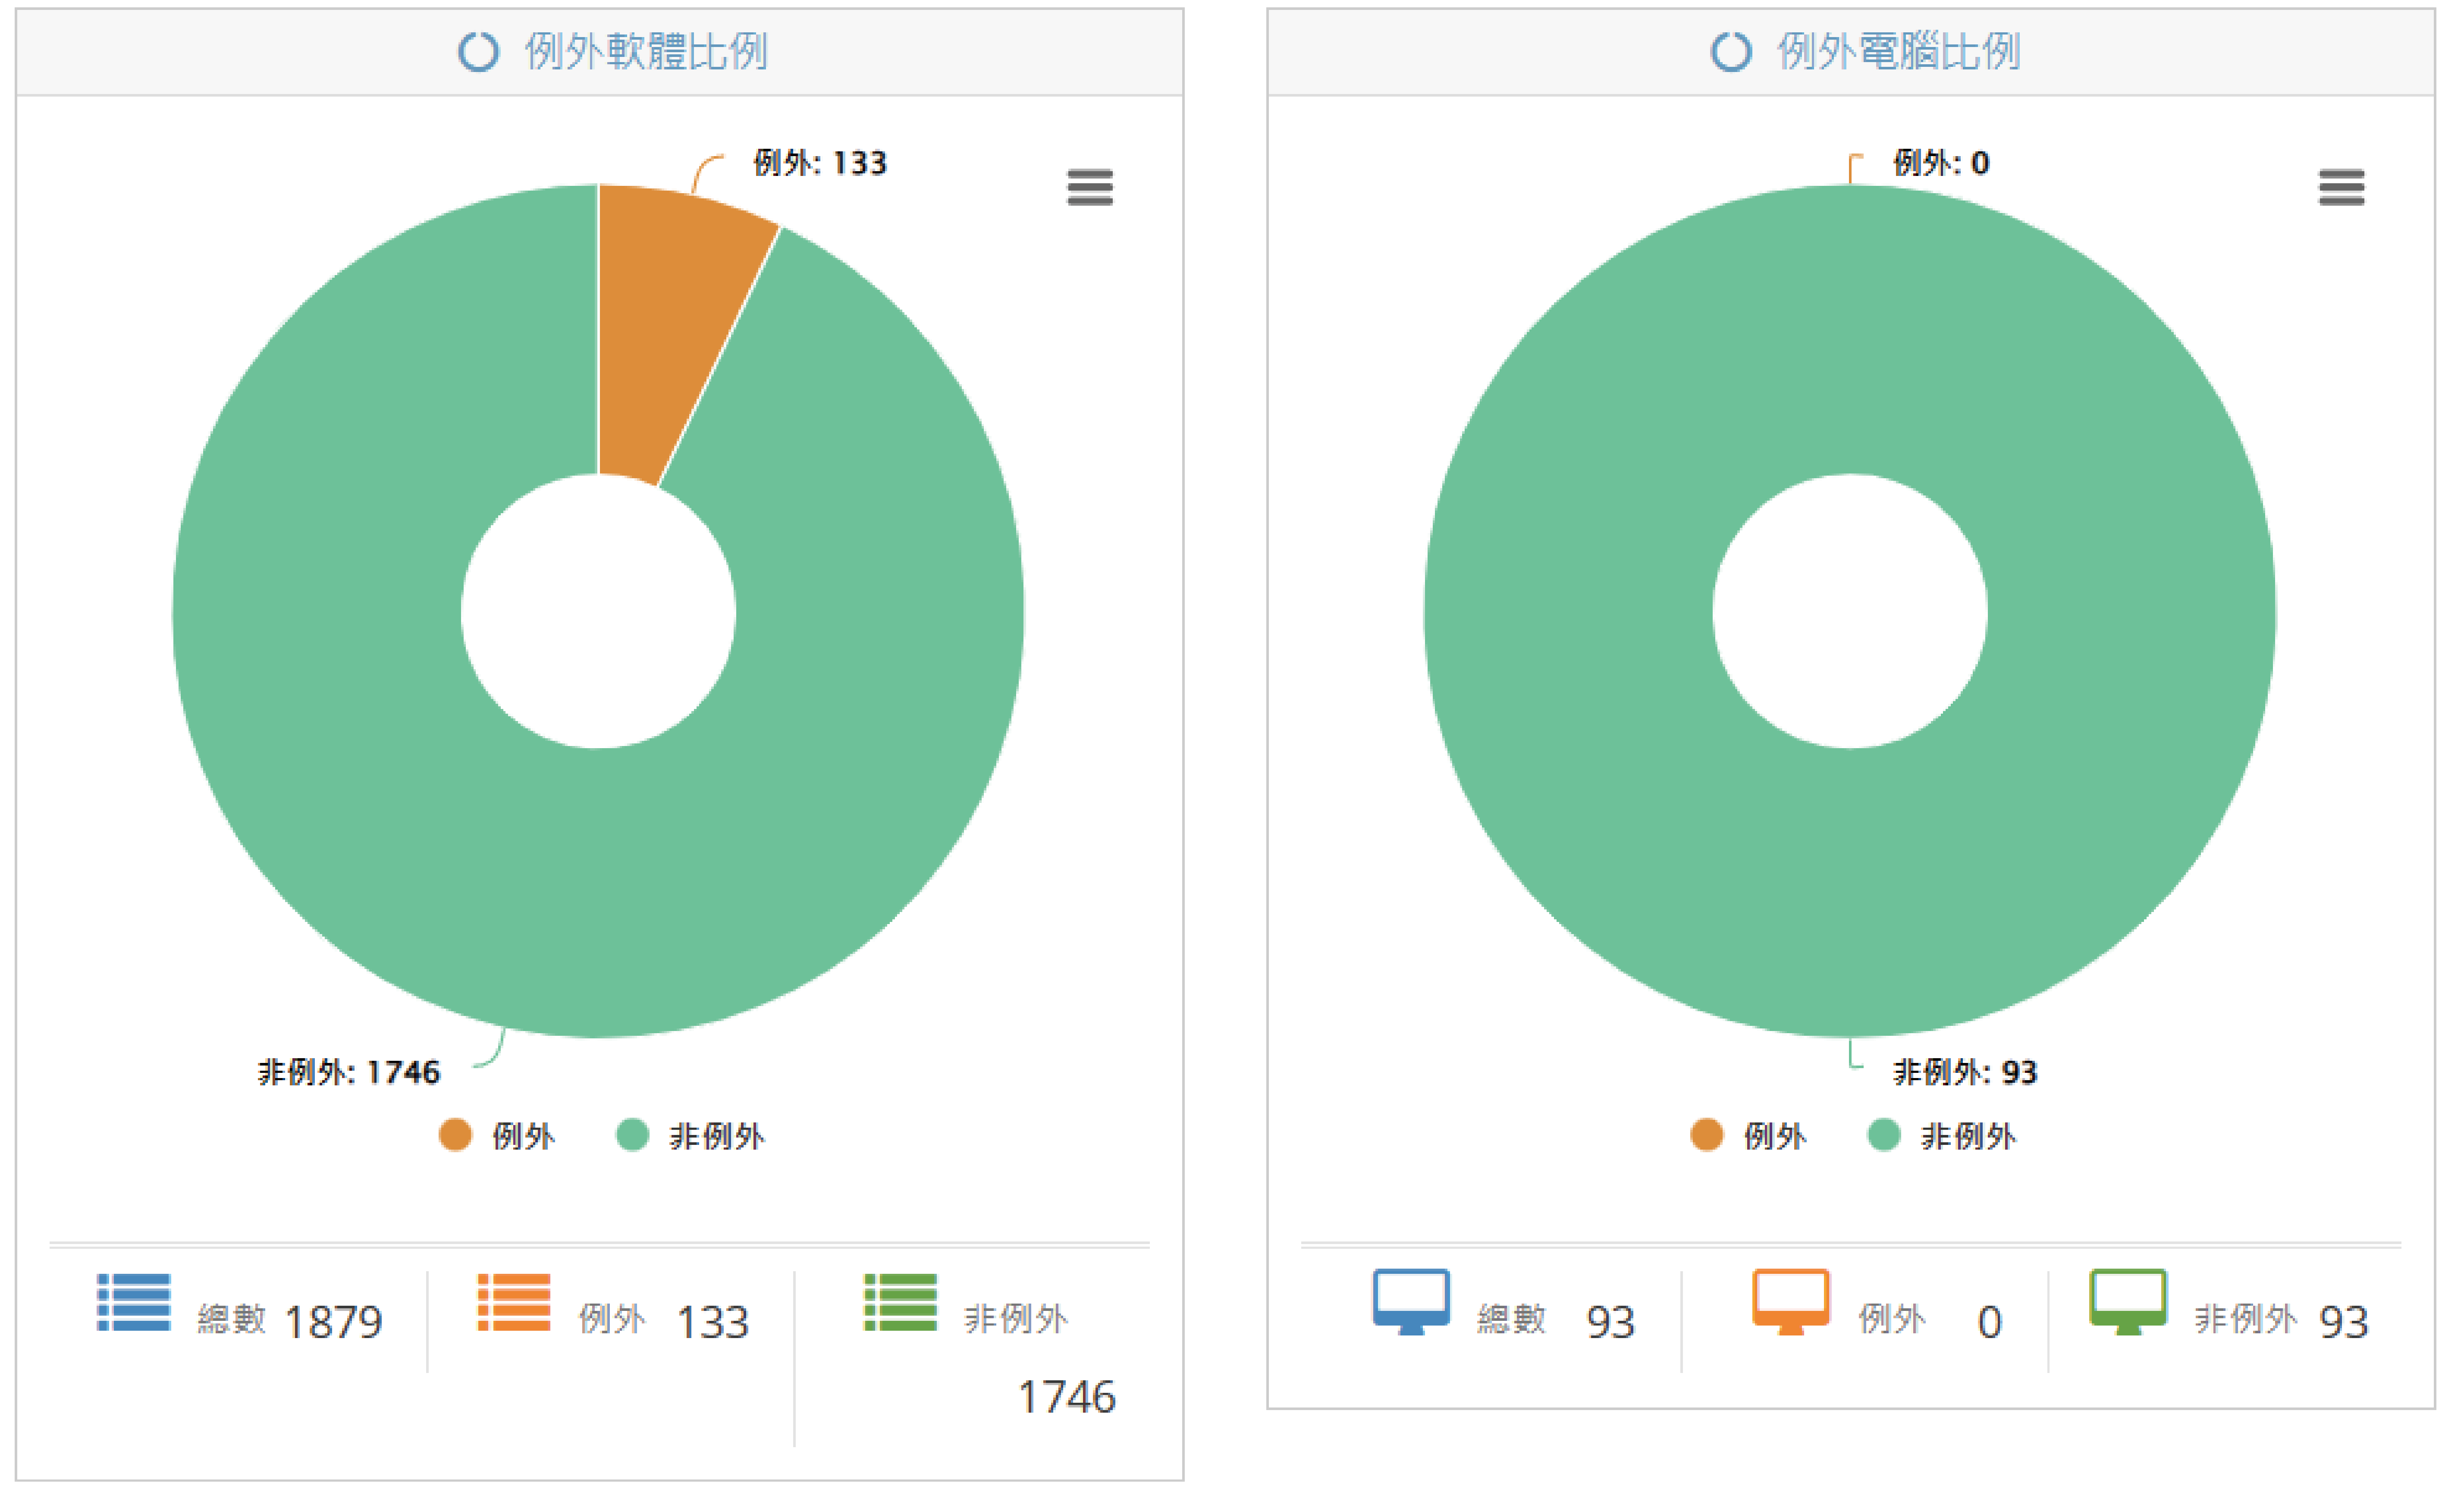Open the hamburger menu on software exception chart

[x=1090, y=187]
